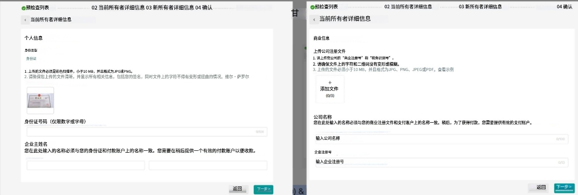Click the plus 添加文件 upload box
The height and width of the screenshot is (195, 578).
(x=329, y=89)
